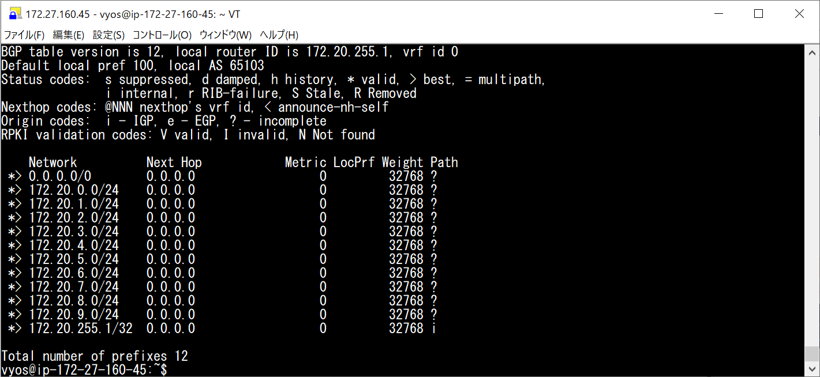Click path 'i' of 172.20.255.1/32 row
The height and width of the screenshot is (377, 820).
pyautogui.click(x=433, y=329)
